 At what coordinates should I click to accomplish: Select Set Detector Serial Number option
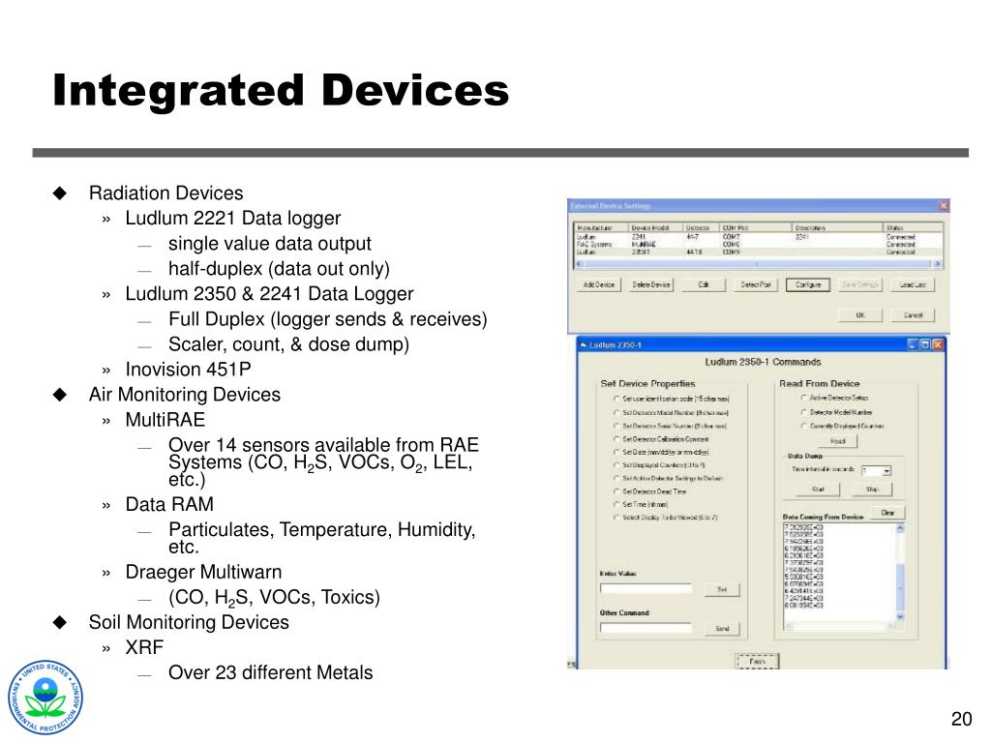[670, 426]
